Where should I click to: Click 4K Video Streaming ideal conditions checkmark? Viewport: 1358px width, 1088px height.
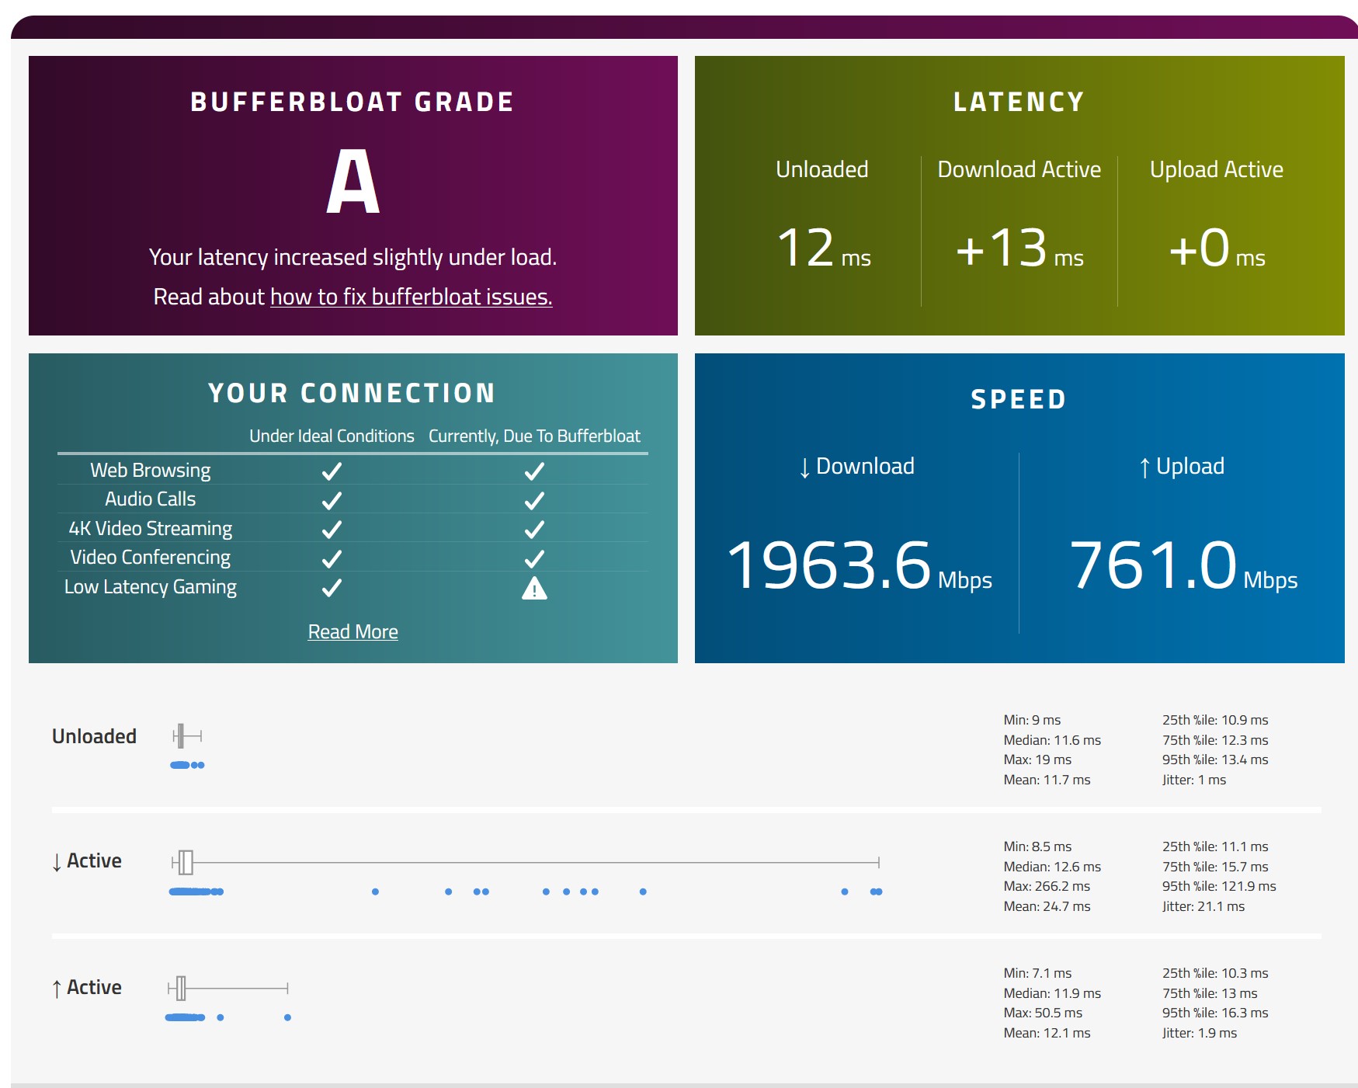point(332,530)
